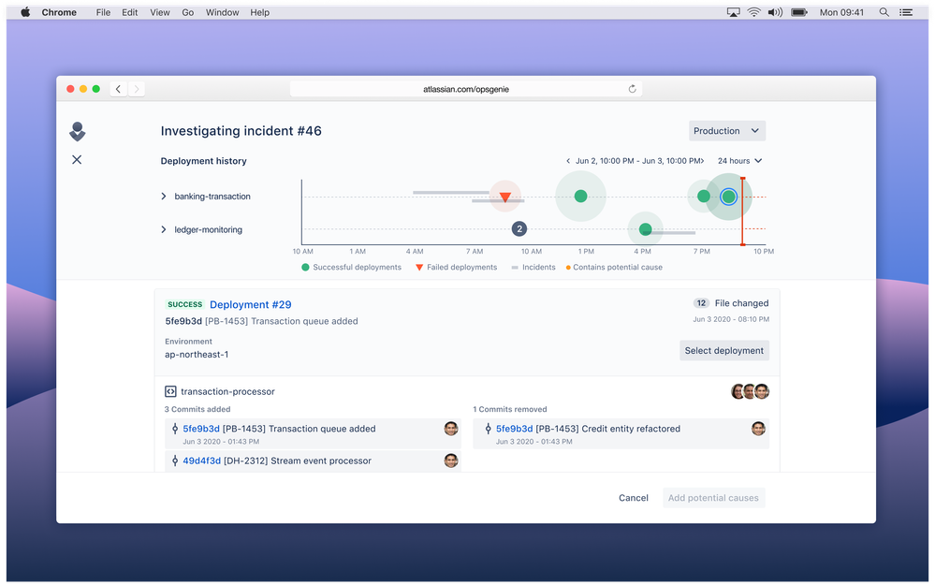Open the Apple menu
The width and height of the screenshot is (935, 585).
(x=25, y=12)
